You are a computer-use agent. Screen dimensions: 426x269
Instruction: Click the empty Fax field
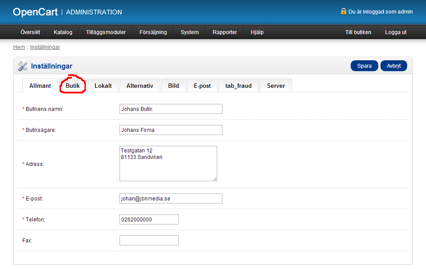149,240
